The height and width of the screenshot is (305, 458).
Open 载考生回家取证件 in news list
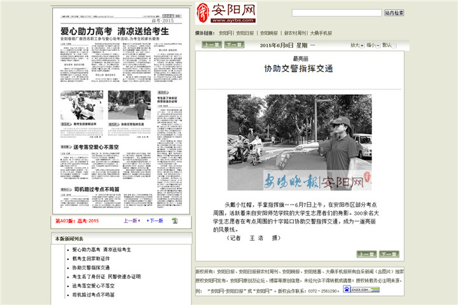[91, 259]
